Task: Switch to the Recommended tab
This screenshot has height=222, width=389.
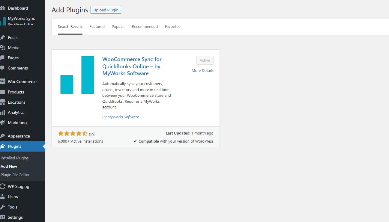Action: [145, 26]
